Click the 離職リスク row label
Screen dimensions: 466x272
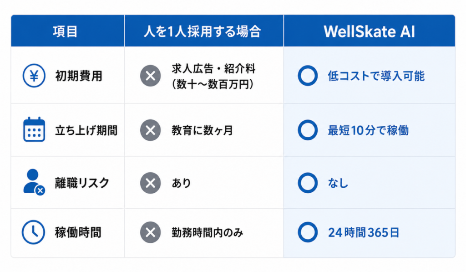click(x=82, y=183)
